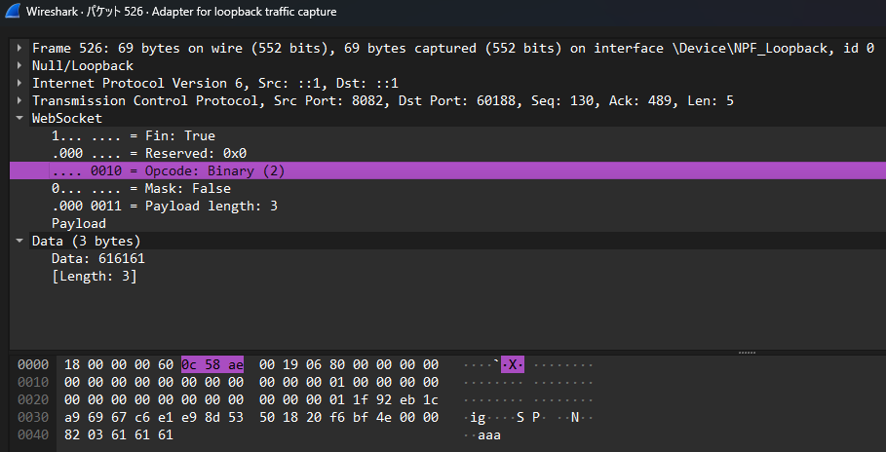Expand the Internet Protocol Version 6 row

click(x=19, y=83)
